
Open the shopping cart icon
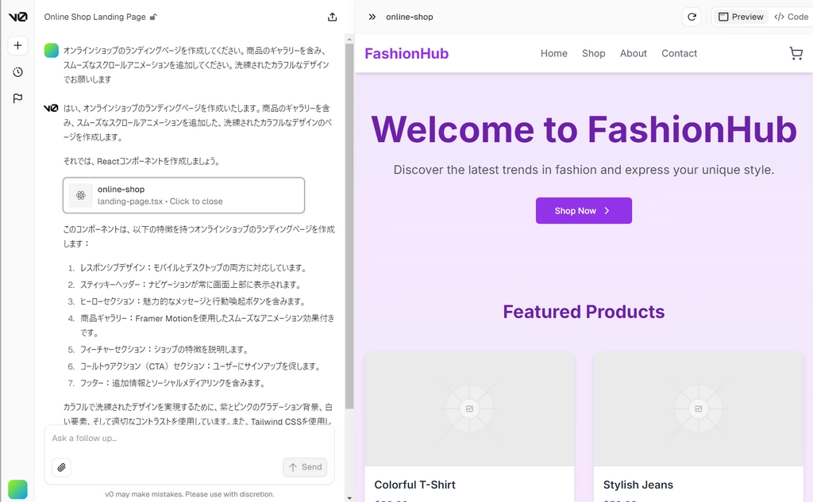coord(796,53)
